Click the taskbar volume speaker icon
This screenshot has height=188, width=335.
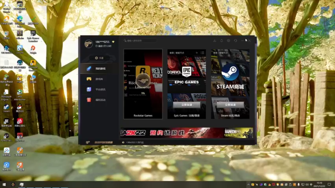point(307,184)
